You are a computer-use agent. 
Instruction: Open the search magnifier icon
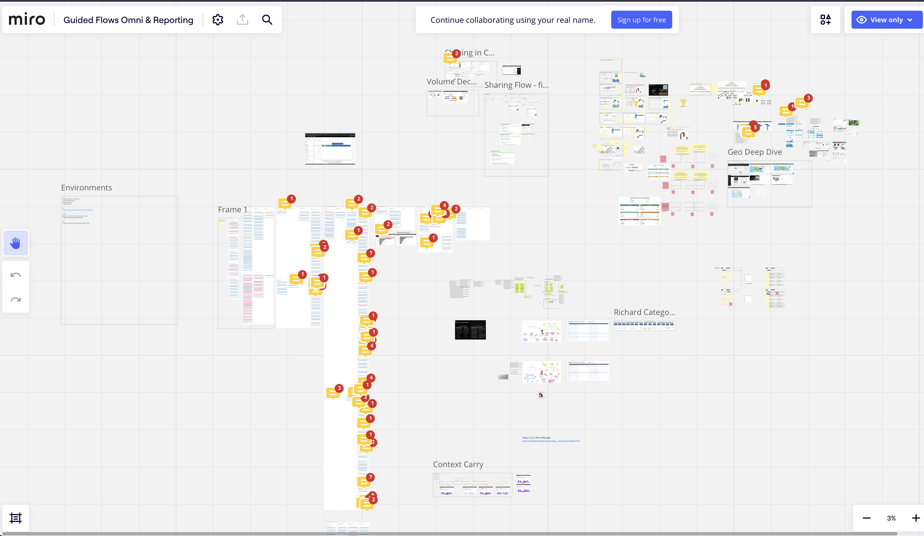[x=267, y=20]
